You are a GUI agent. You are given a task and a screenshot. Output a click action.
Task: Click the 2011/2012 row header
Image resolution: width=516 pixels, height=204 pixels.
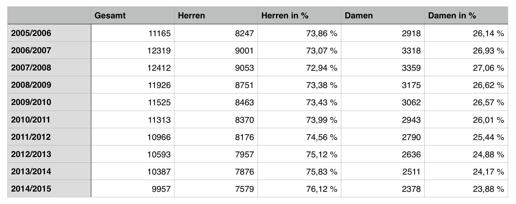(x=49, y=137)
